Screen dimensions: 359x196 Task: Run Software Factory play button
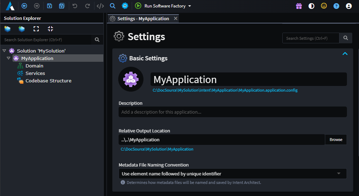click(138, 6)
